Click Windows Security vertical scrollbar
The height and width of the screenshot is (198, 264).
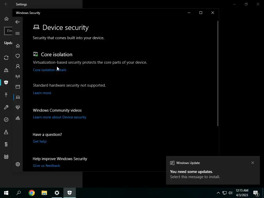pyautogui.click(x=218, y=73)
